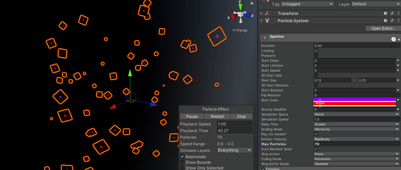The image size is (401, 170).
Task: Click the Playback Speed input field
Action: coord(235,124)
